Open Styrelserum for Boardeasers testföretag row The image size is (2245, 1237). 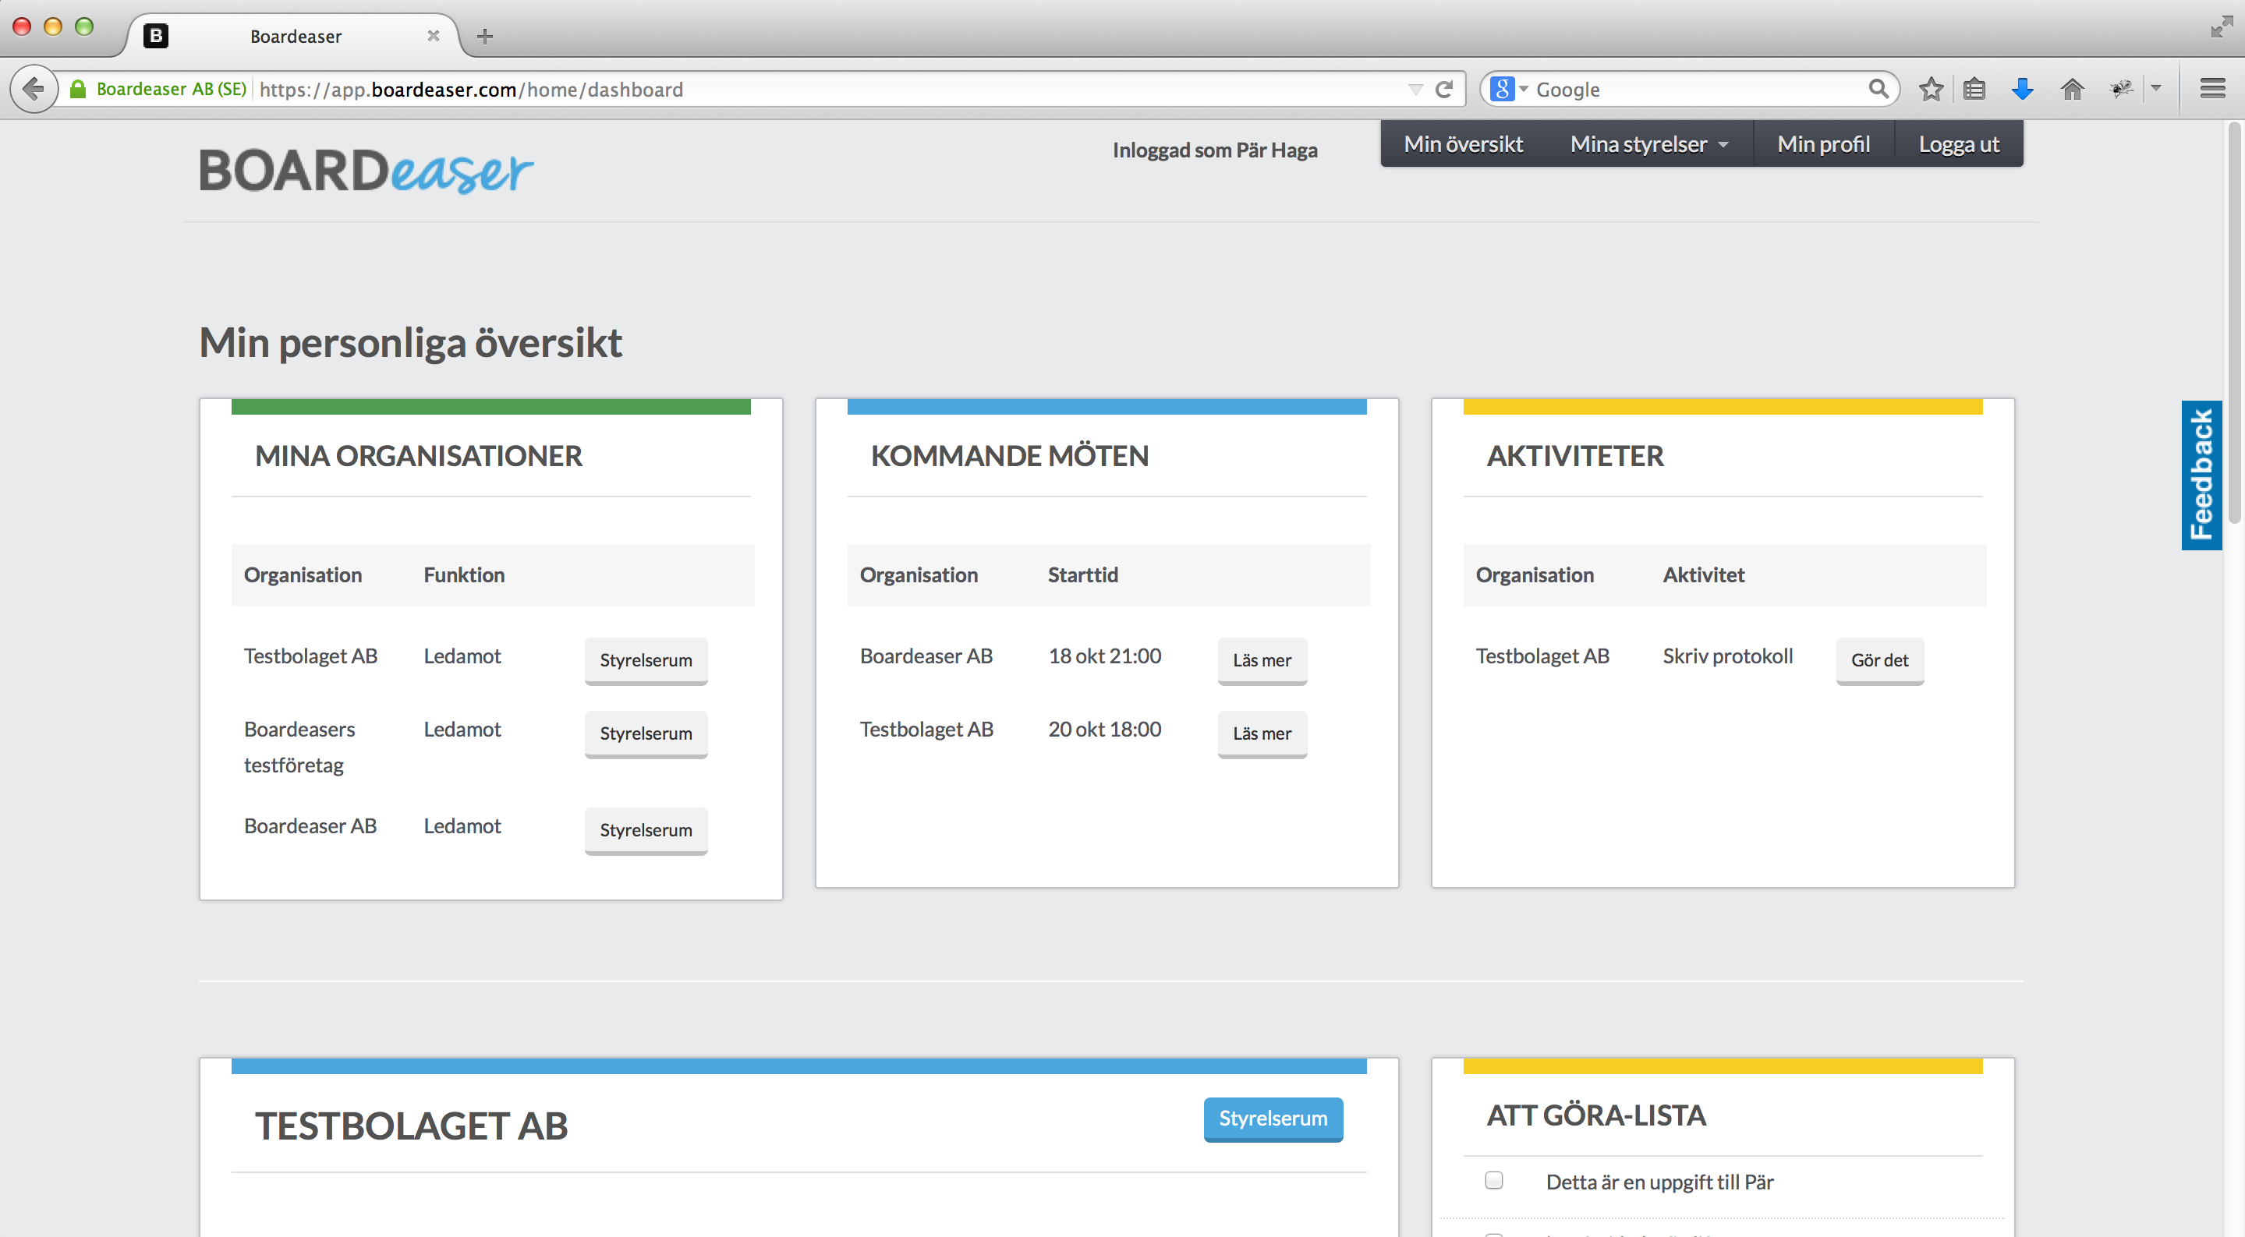[x=646, y=733]
